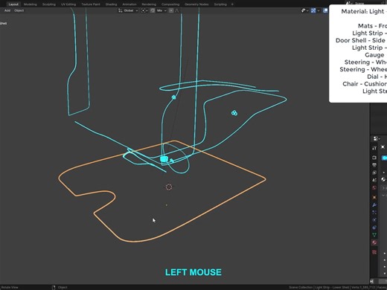Viewport: 387px width, 290px height.
Task: Toggle proportional editing in header
Action: pyautogui.click(x=171, y=10)
